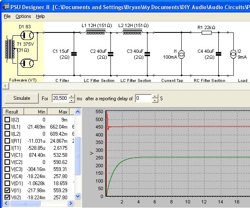Click the Max column header

58,112
